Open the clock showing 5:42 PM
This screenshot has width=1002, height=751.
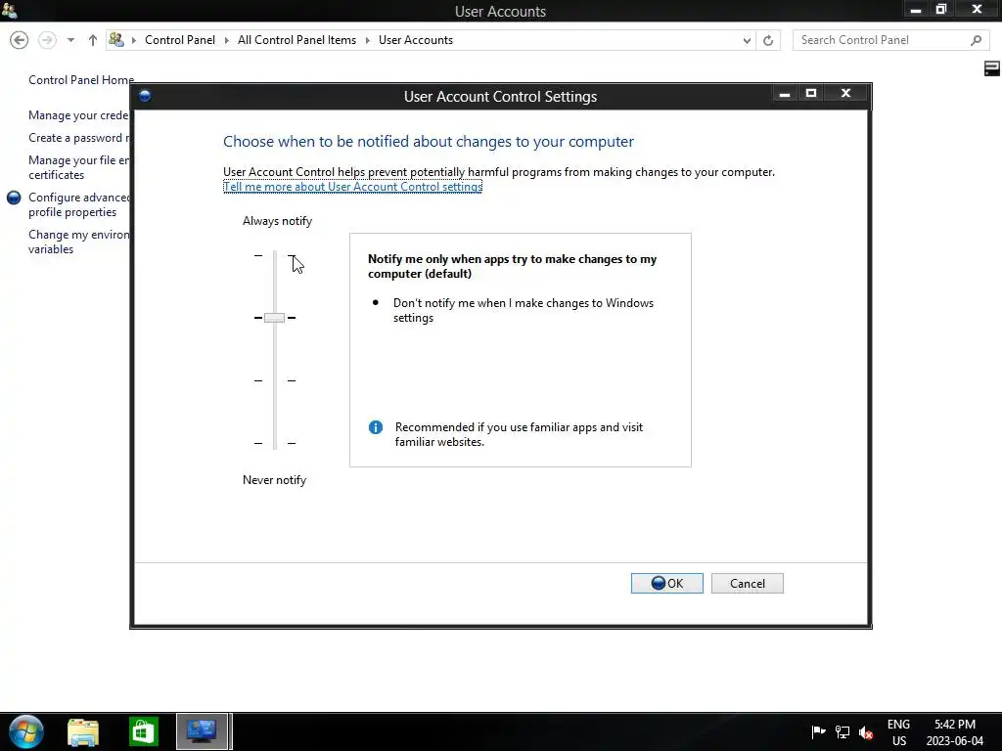click(x=955, y=732)
